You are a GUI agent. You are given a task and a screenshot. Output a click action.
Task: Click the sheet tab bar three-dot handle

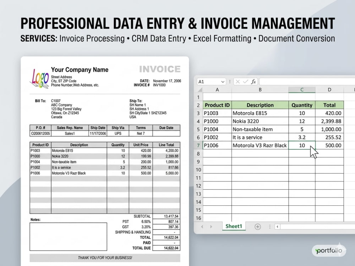coord(270,227)
